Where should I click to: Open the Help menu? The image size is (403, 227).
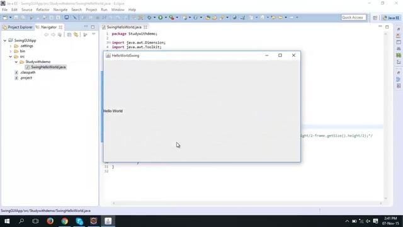[132, 10]
